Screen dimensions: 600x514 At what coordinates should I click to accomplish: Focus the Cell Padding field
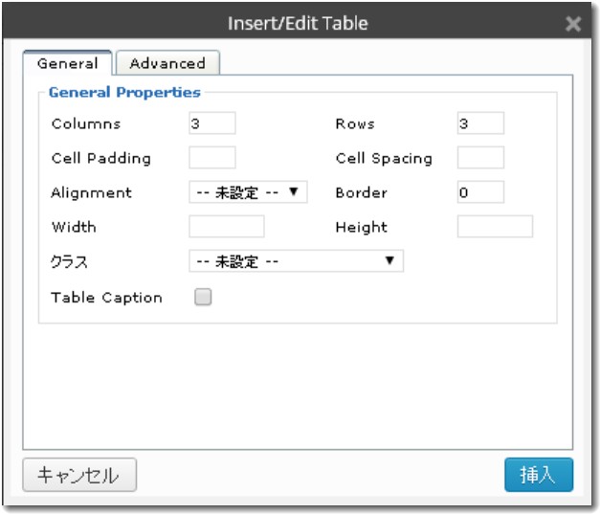coord(211,158)
